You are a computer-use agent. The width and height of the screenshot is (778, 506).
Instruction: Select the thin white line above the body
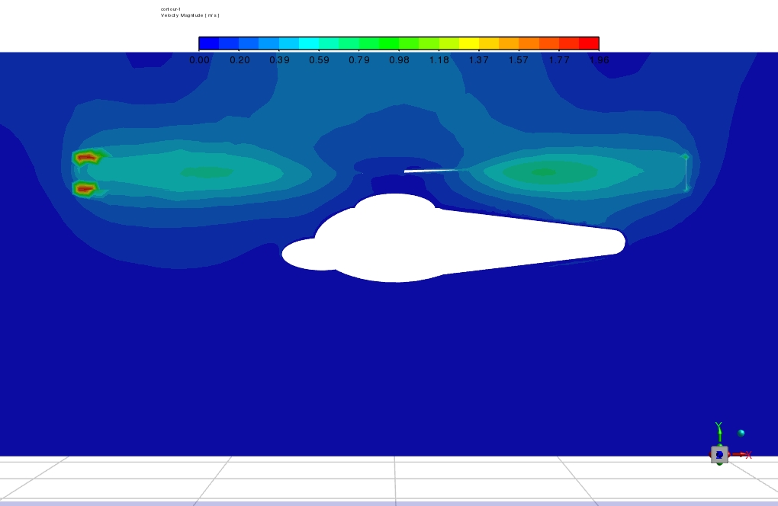point(431,170)
